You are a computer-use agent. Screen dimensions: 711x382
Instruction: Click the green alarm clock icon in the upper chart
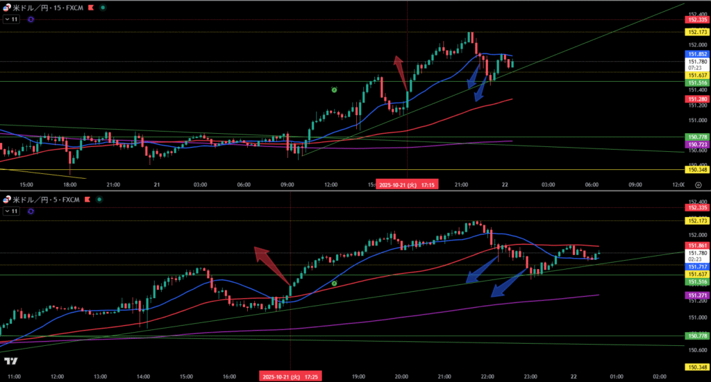point(334,90)
